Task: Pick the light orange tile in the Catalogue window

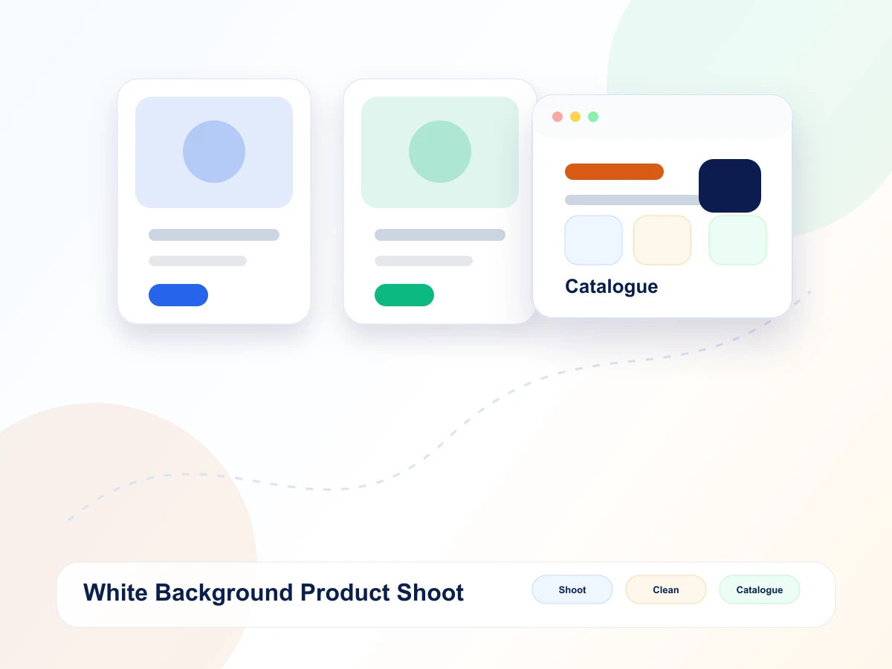Action: point(662,240)
